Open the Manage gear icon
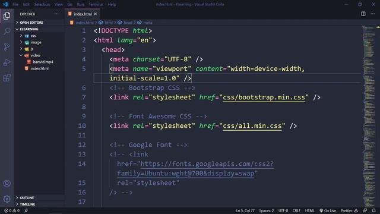The width and height of the screenshot is (380, 214). (7, 199)
